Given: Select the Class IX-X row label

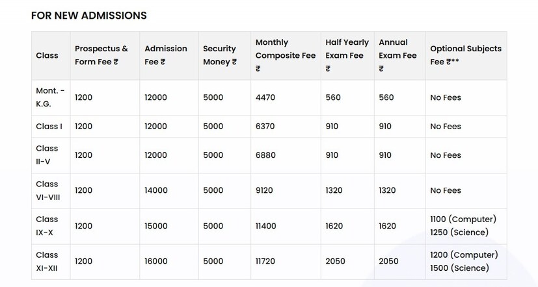Looking at the screenshot, I should (47, 226).
